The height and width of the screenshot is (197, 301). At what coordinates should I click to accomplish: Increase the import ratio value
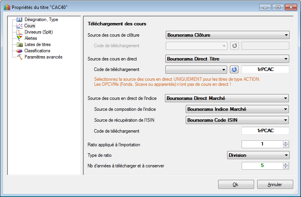pos(286,142)
